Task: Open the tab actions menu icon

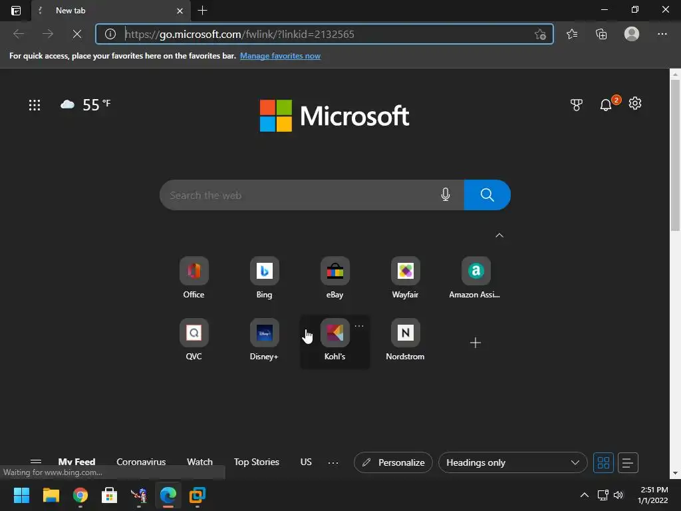Action: 16,11
